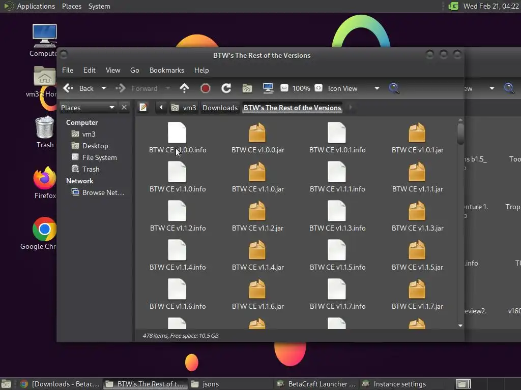The height and width of the screenshot is (390, 521).
Task: Select the BTW CE v1.0.0.jar file
Action: pos(257,138)
